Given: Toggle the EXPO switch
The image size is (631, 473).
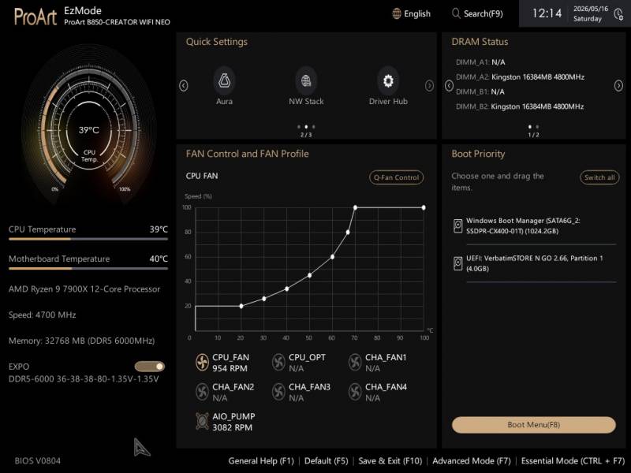Looking at the screenshot, I should tap(150, 367).
